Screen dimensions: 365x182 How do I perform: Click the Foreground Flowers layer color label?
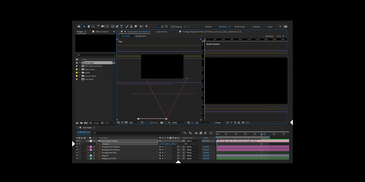point(91,147)
